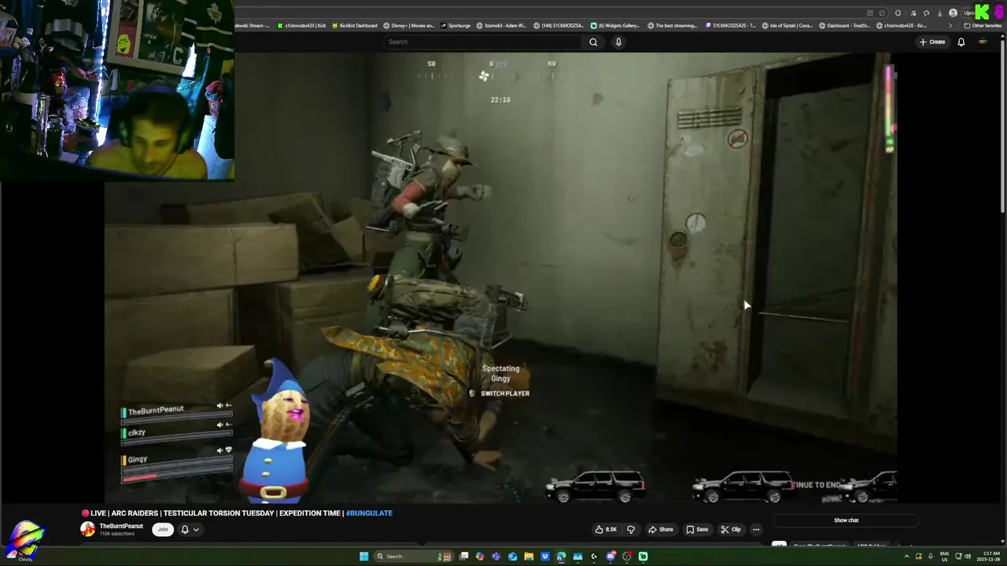1007x566 pixels.
Task: Share the live stream
Action: pos(661,529)
